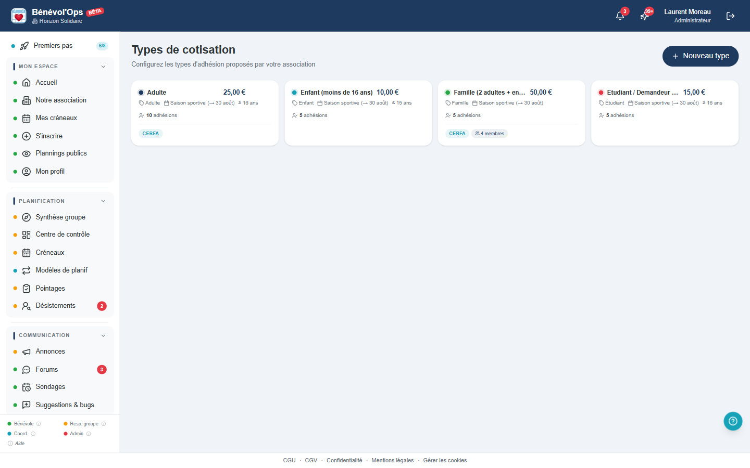750x468 pixels.
Task: Open Forums menu item
Action: click(x=59, y=370)
